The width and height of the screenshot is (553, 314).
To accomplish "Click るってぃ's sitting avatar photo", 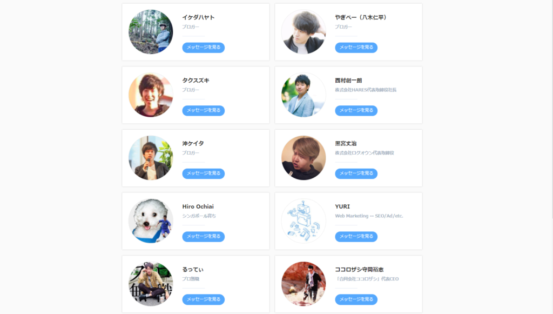I will pyautogui.click(x=151, y=284).
